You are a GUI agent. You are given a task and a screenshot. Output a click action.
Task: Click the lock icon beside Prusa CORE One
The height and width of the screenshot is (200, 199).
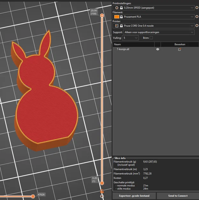click(122, 26)
